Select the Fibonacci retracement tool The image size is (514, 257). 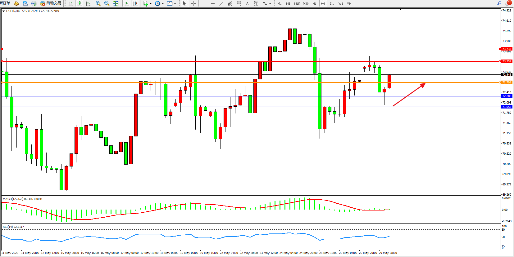[239, 3]
